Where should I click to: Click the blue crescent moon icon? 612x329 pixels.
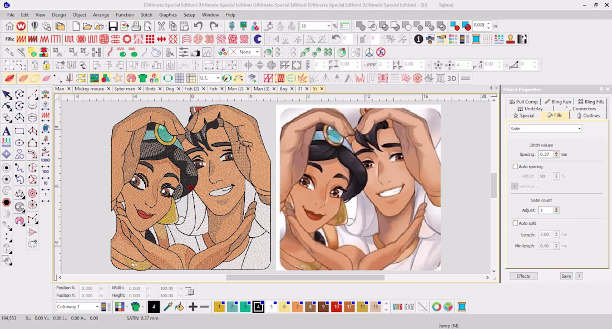click(258, 39)
